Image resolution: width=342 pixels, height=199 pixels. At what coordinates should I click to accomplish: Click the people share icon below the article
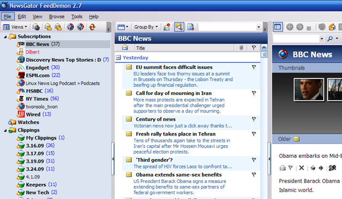332,168
